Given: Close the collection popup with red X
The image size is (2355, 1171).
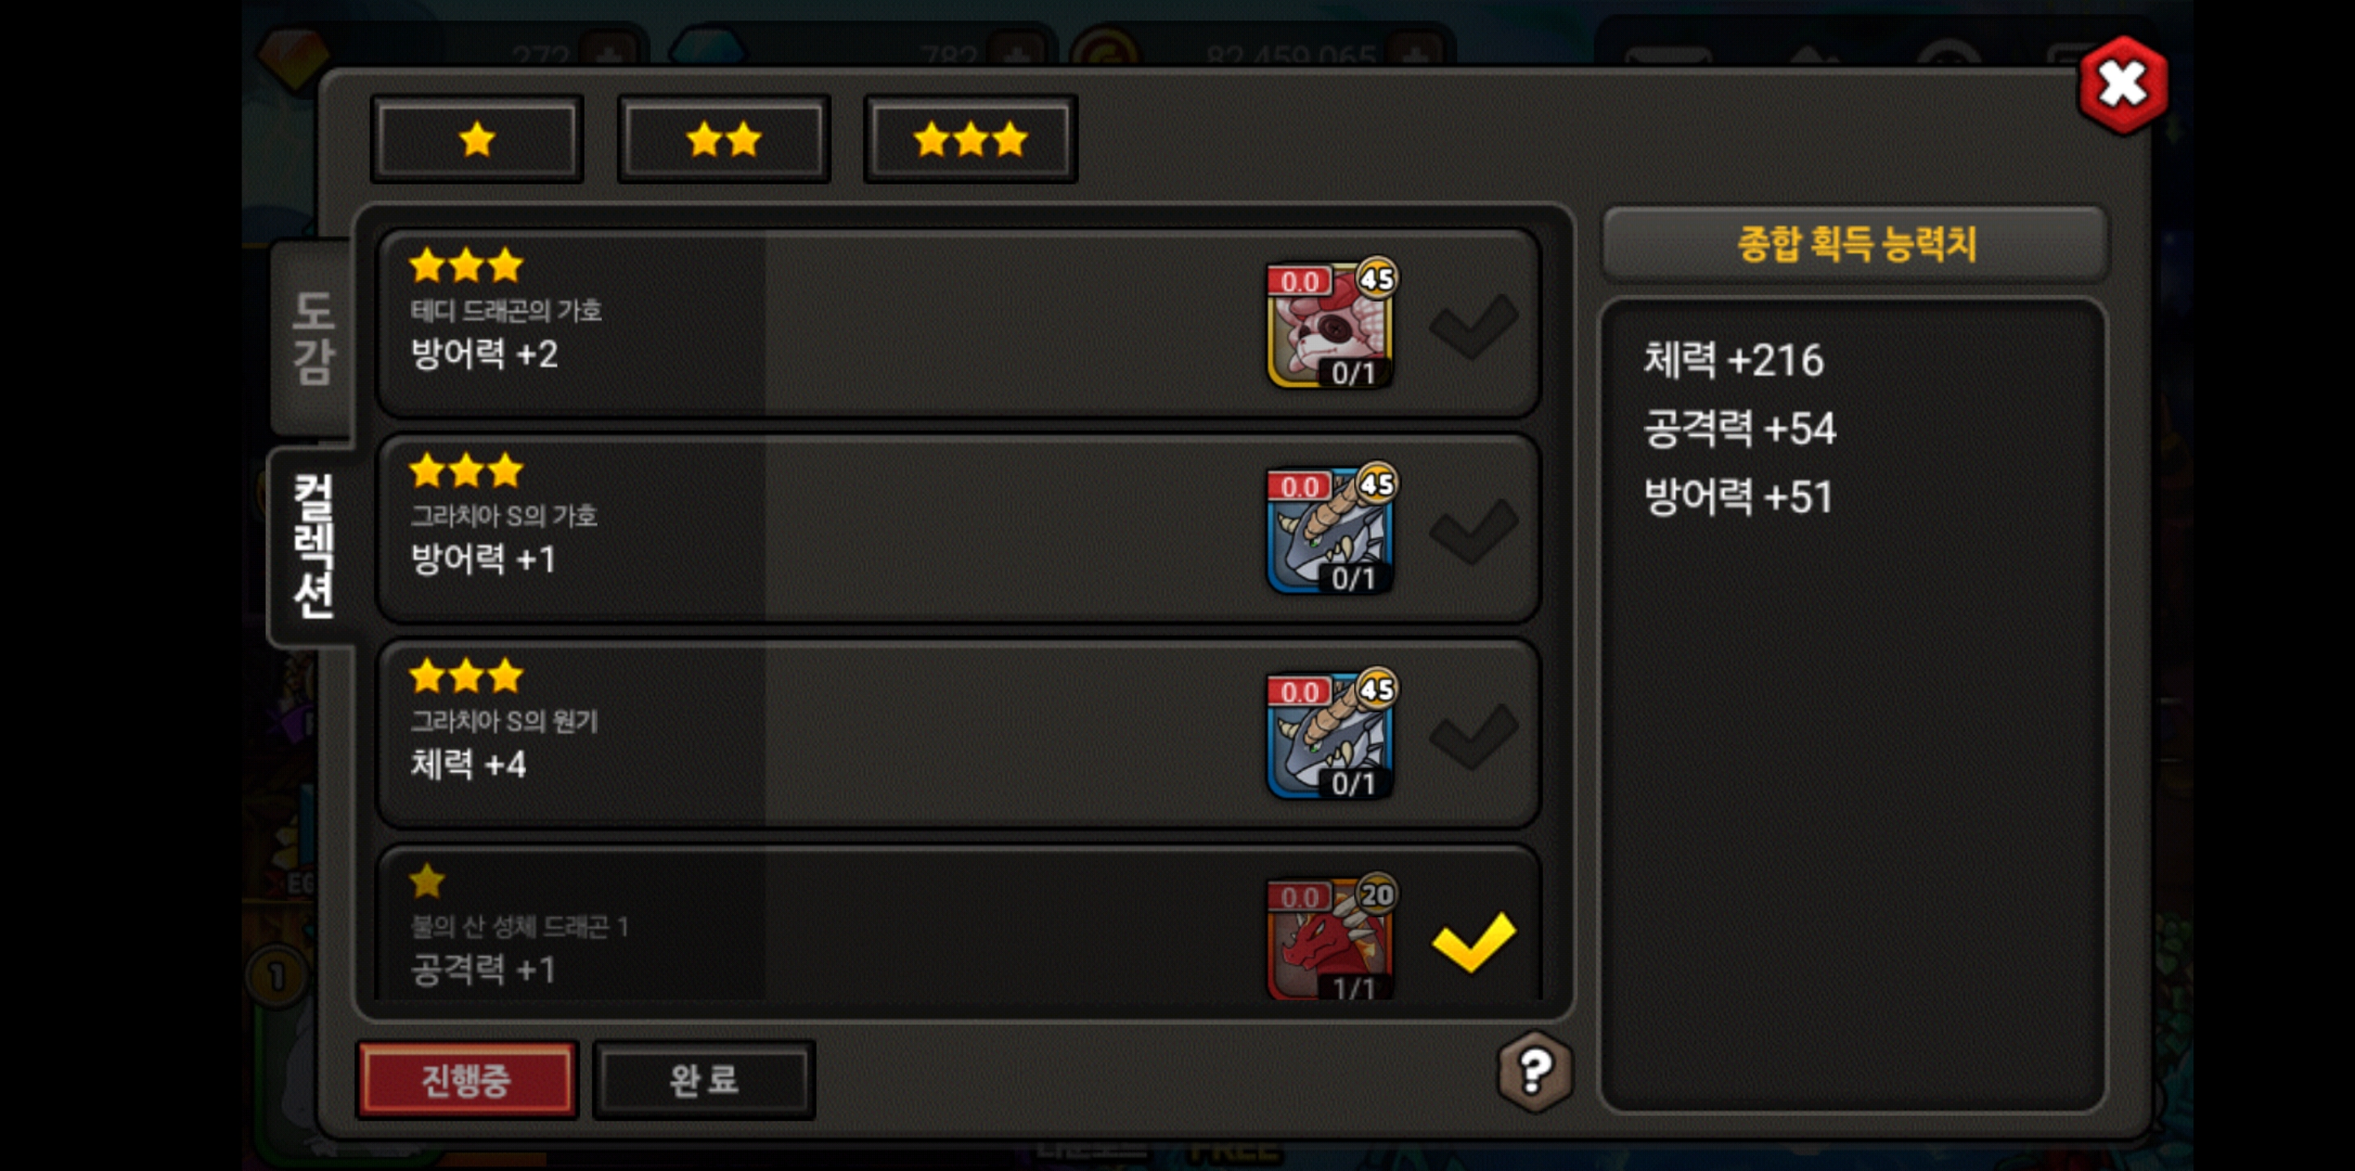Looking at the screenshot, I should [x=2122, y=85].
